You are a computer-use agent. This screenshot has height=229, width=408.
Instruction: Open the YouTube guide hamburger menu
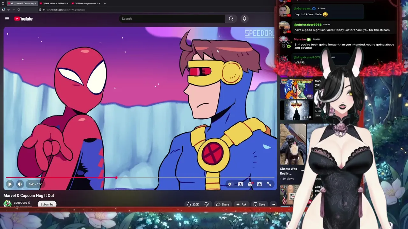(7, 19)
